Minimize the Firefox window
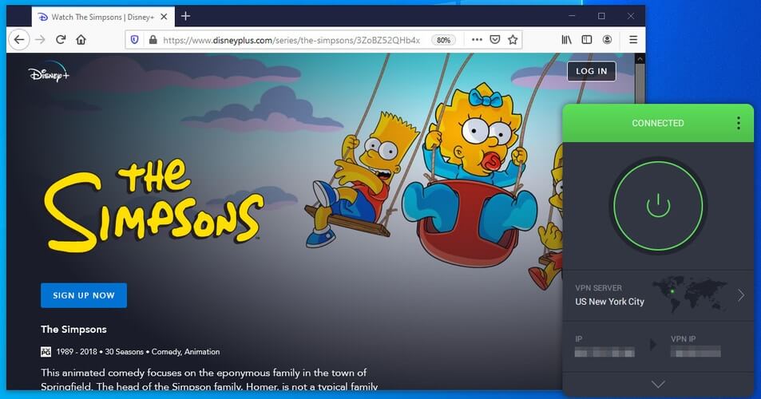 coord(572,16)
